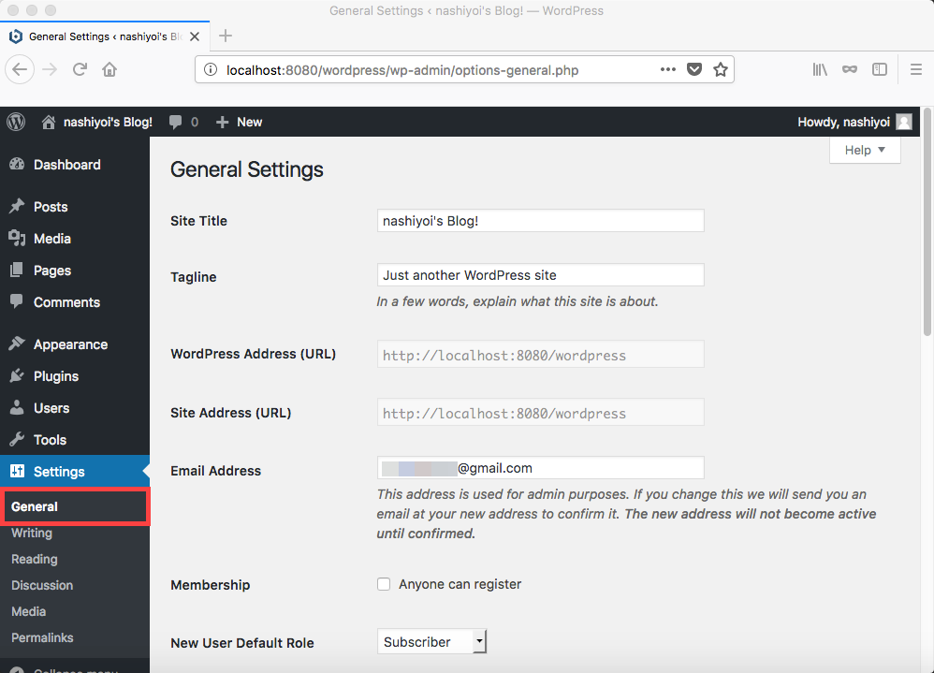This screenshot has height=673, width=934.
Task: Click the browser address bar URL
Action: pyautogui.click(x=402, y=70)
